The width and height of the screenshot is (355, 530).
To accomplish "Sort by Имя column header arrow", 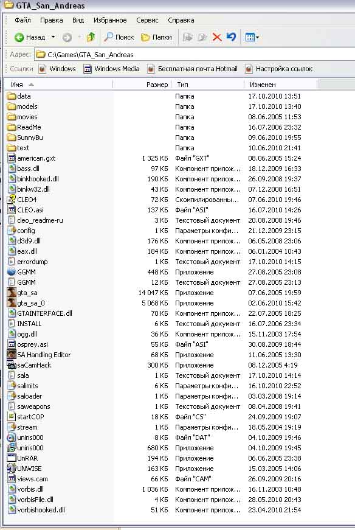I will coord(32,85).
